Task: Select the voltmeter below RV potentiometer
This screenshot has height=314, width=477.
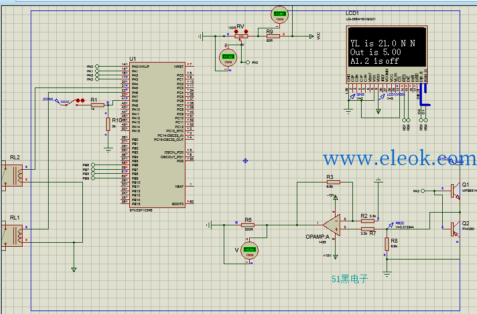Action: click(x=228, y=57)
